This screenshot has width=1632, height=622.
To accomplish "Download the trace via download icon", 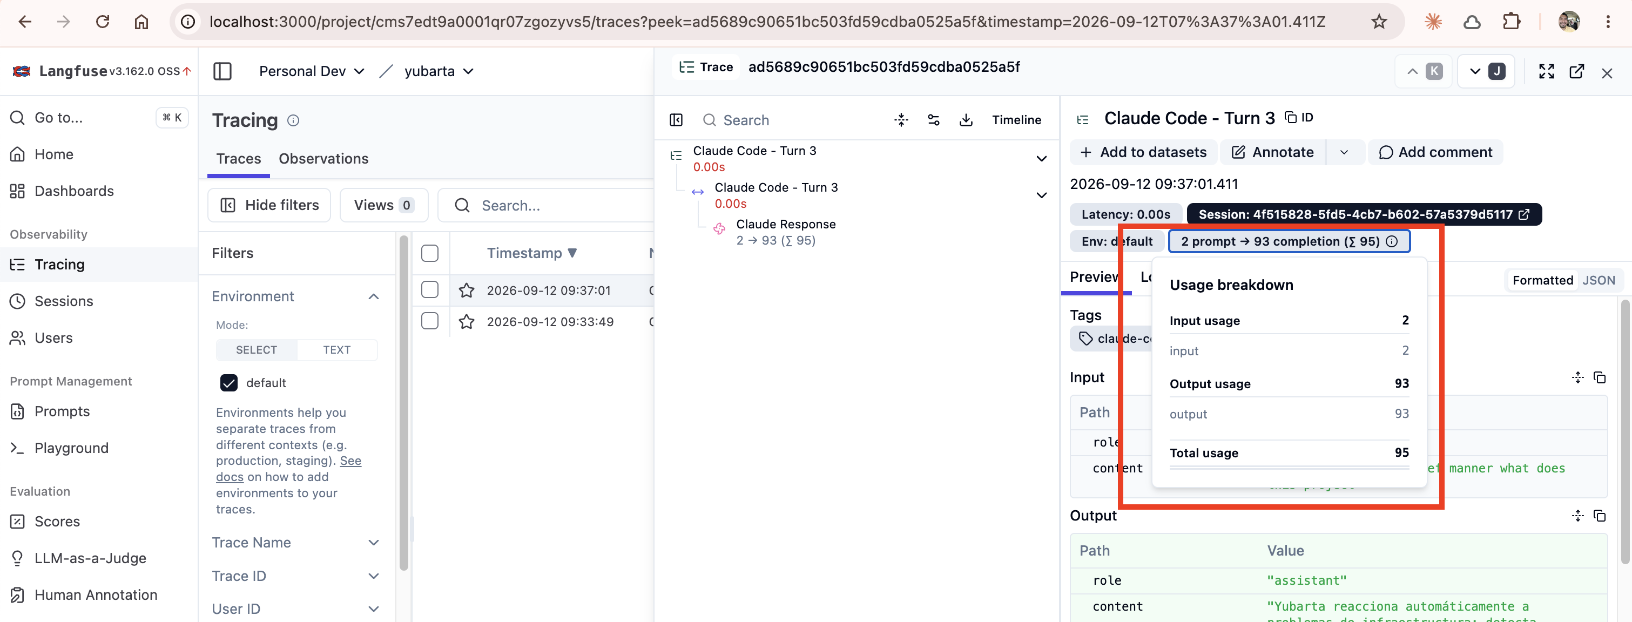I will pyautogui.click(x=966, y=120).
